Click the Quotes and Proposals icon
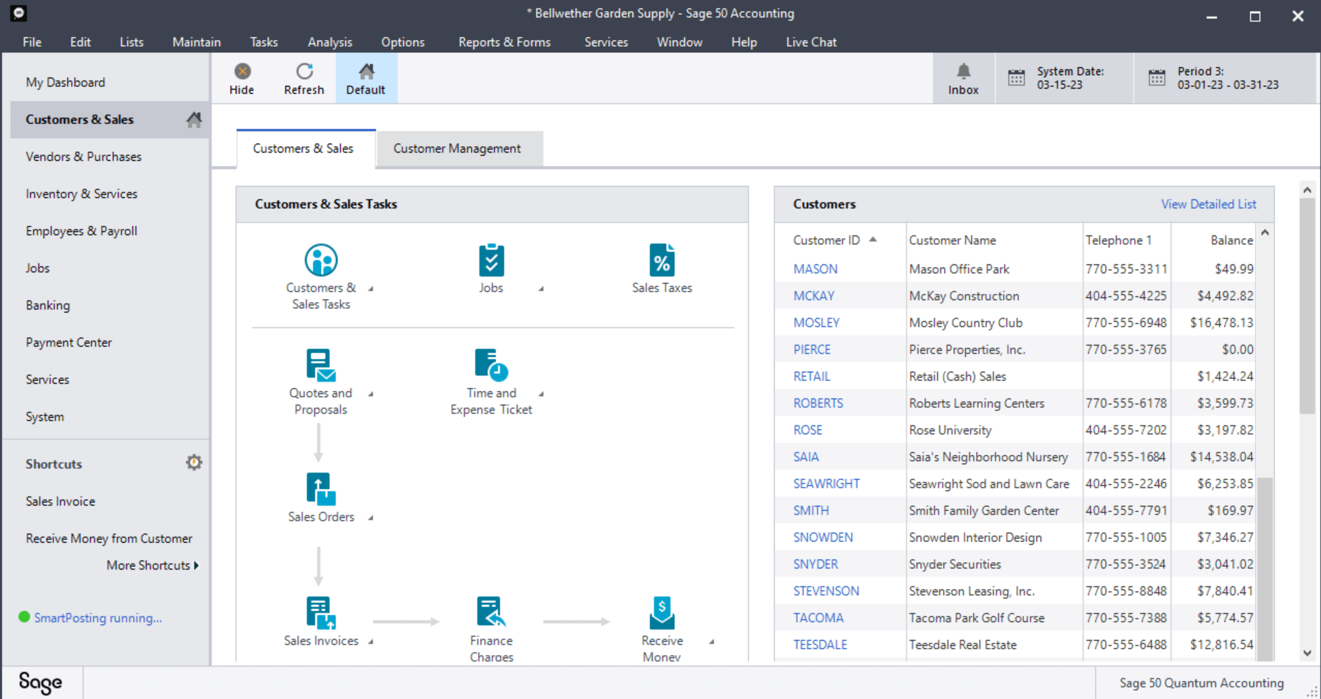Image resolution: width=1321 pixels, height=699 pixels. coord(321,365)
